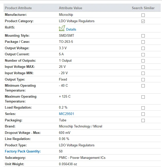
Task: Click the 600 mV dropout voltage value
Action: [65, 133]
